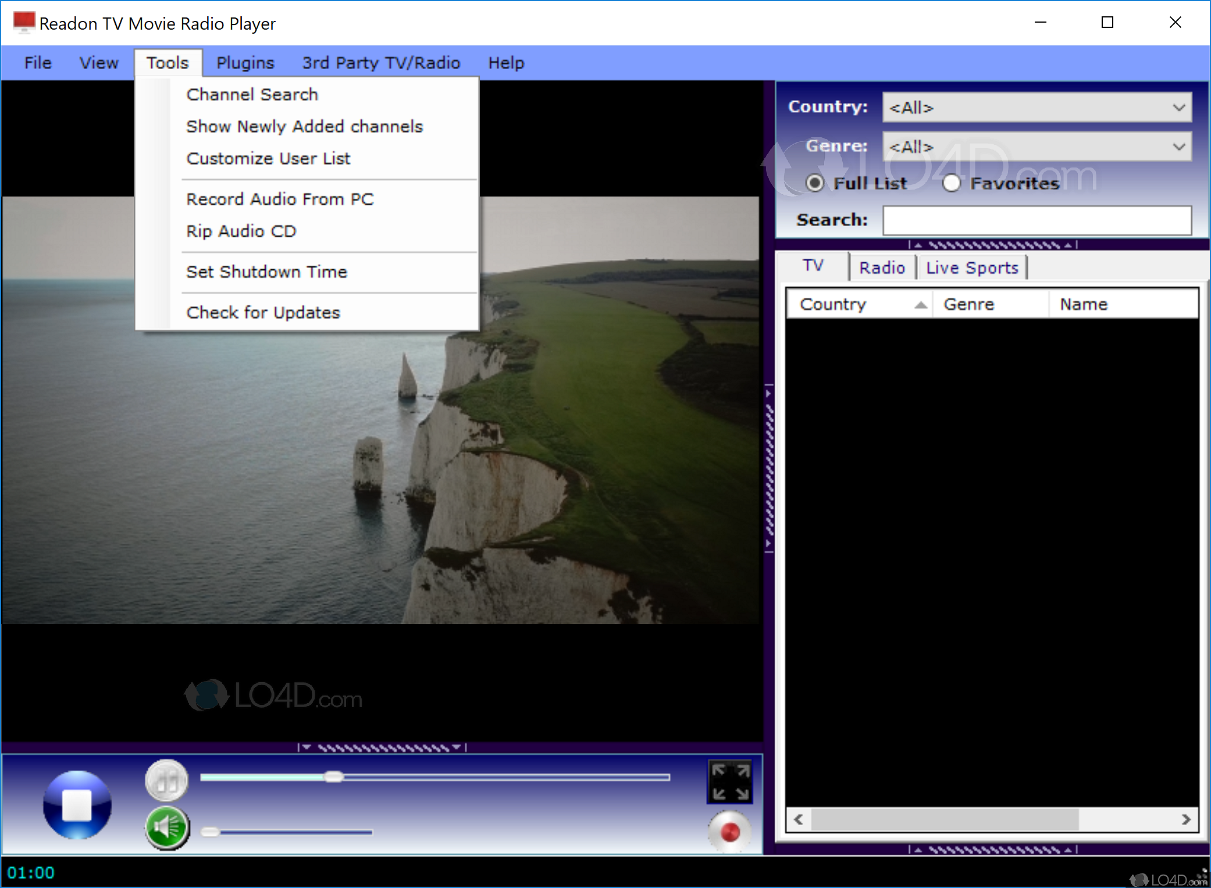Select the Favorites radio button

[951, 183]
